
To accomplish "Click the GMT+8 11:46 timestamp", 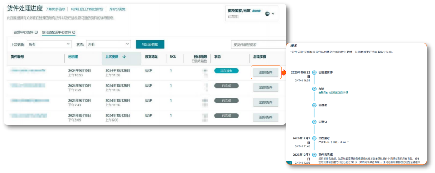I will (302, 146).
